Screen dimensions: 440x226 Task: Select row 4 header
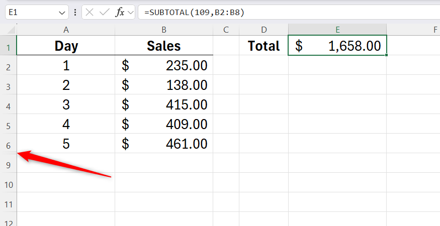tap(9, 104)
